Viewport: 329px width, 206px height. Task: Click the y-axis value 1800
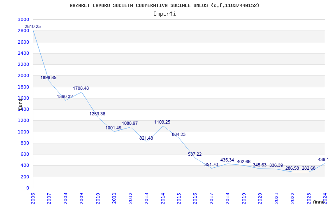click(23, 87)
